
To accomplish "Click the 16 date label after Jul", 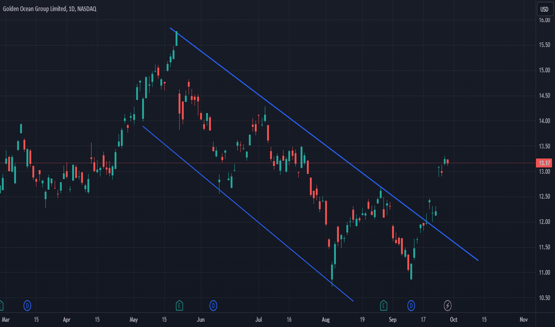I will click(x=289, y=320).
